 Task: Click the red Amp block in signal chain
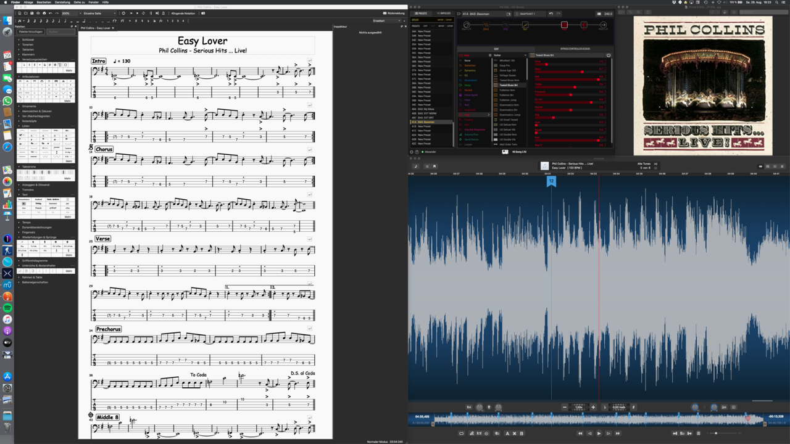tap(564, 25)
